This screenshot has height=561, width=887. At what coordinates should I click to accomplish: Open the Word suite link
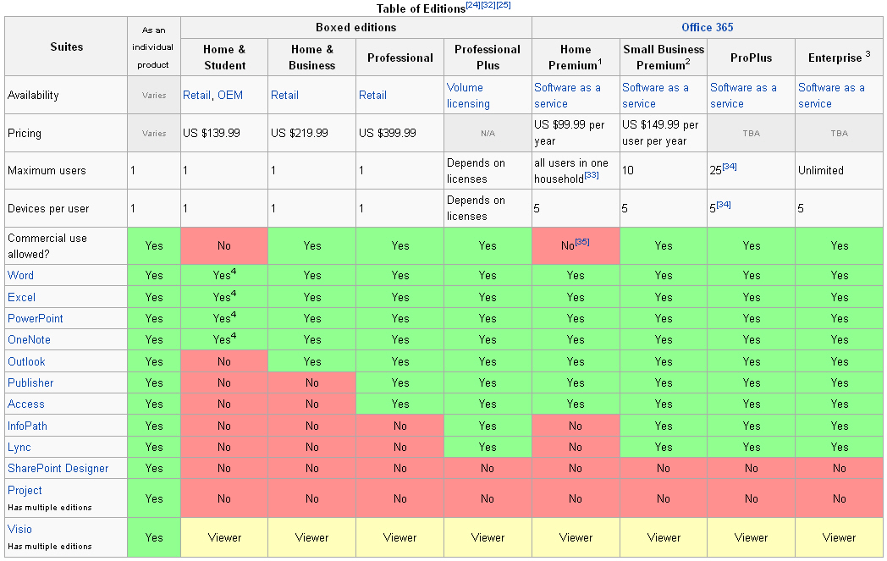tap(20, 275)
